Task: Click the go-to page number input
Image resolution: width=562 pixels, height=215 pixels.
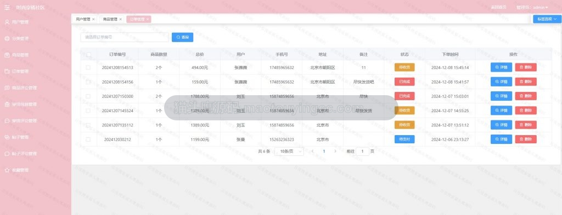Action: (363, 152)
